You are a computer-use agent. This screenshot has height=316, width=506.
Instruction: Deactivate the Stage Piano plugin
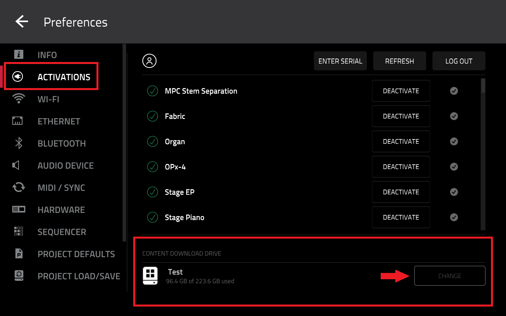click(401, 217)
